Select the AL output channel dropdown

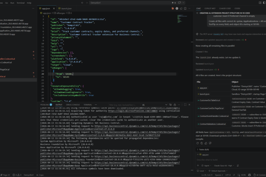click(x=154, y=105)
